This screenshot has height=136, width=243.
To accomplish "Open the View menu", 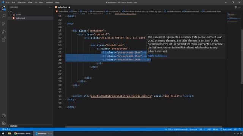I will click(x=30, y=2).
